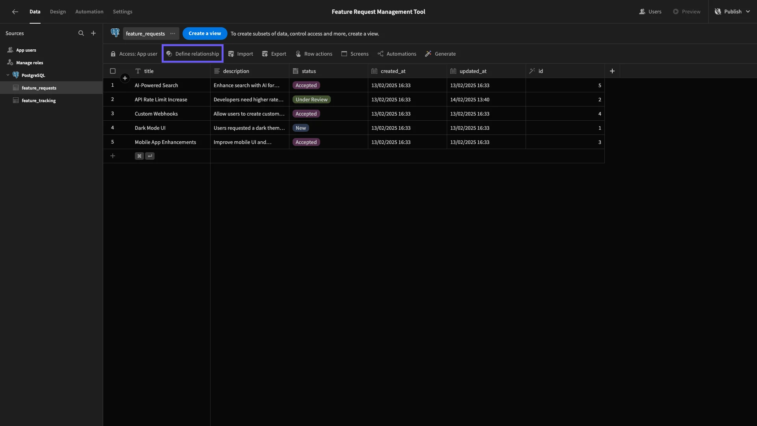Click description 'Users requested a dark them…'
The image size is (757, 426).
tap(250, 128)
